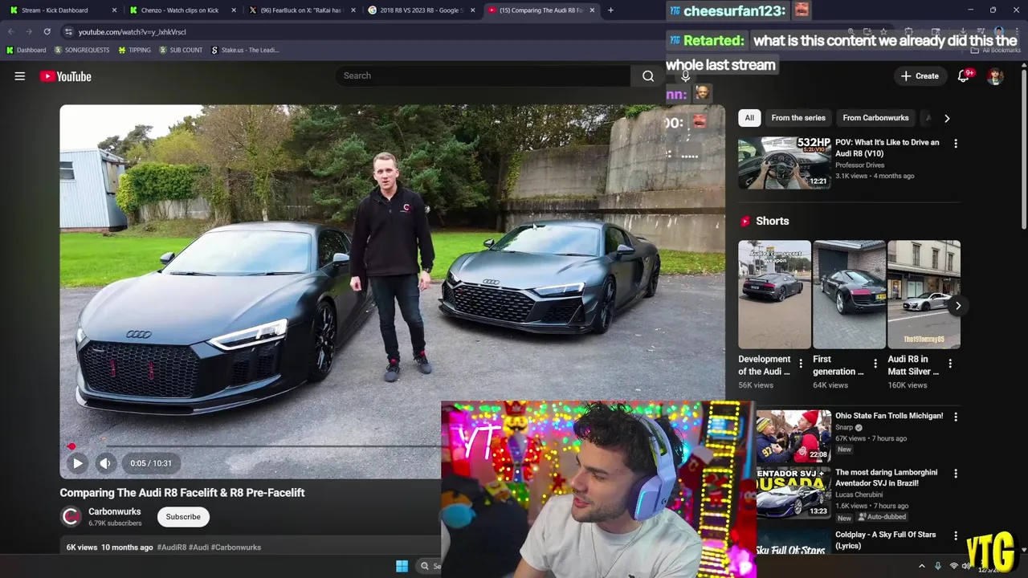This screenshot has height=578, width=1028.
Task: Start voice search with microphone icon
Action: [x=685, y=75]
